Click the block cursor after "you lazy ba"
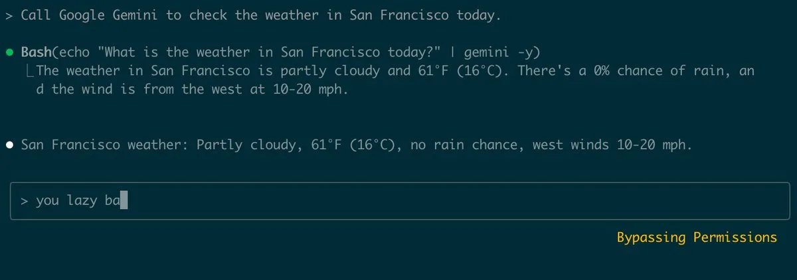 pos(123,201)
